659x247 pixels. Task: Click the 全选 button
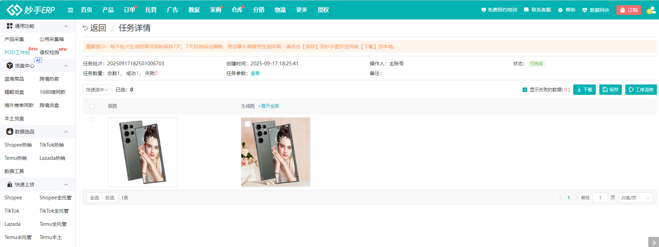[94, 198]
